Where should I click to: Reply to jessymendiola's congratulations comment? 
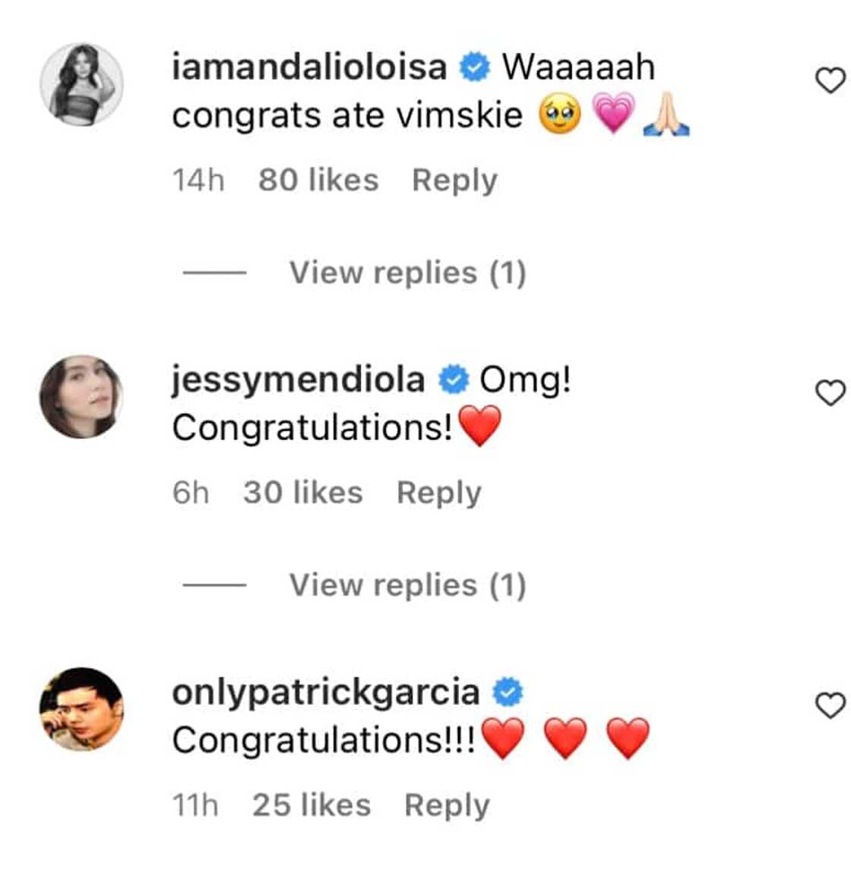[x=439, y=493]
